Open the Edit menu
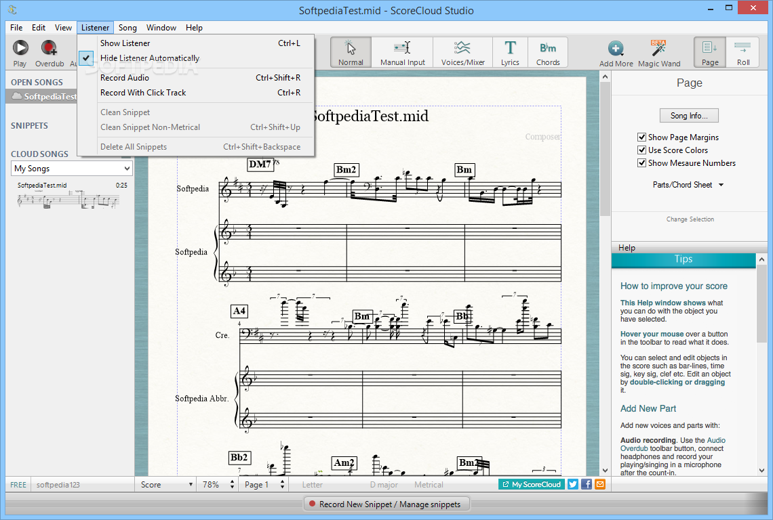 coord(39,28)
